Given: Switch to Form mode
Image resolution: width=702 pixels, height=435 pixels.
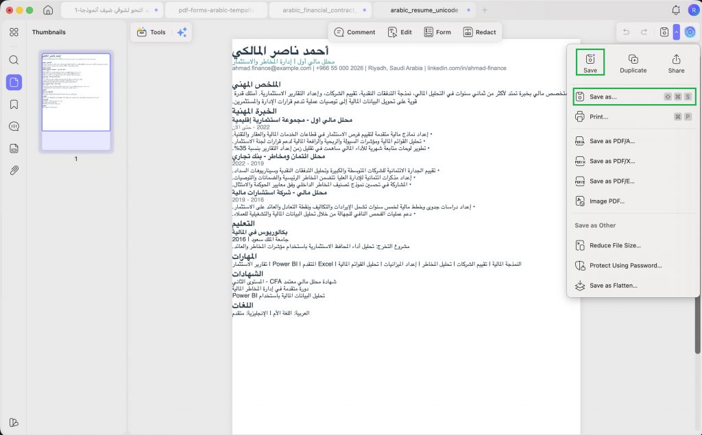Looking at the screenshot, I should pos(437,32).
